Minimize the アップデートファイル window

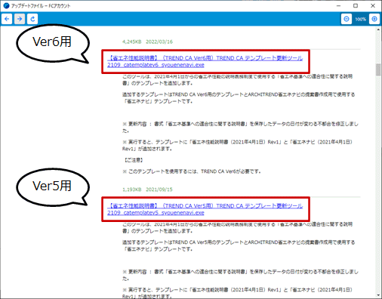click(x=338, y=5)
